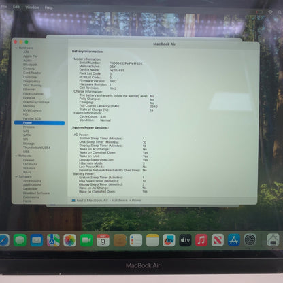Launch the Mail app in dock
The height and width of the screenshot is (283, 283).
coord(37,240)
